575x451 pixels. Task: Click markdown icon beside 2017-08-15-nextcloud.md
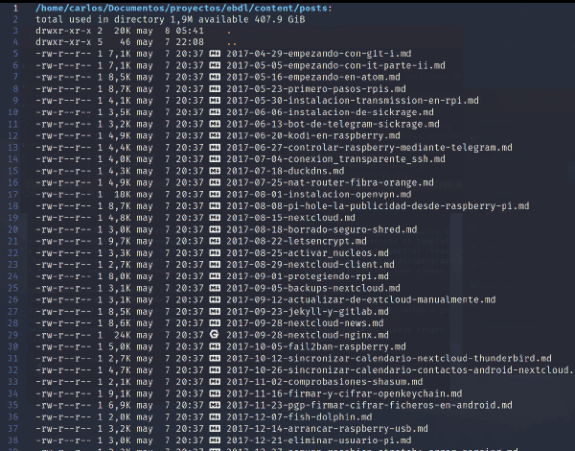click(x=215, y=218)
